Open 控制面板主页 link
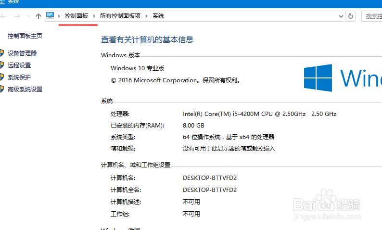 click(25, 36)
